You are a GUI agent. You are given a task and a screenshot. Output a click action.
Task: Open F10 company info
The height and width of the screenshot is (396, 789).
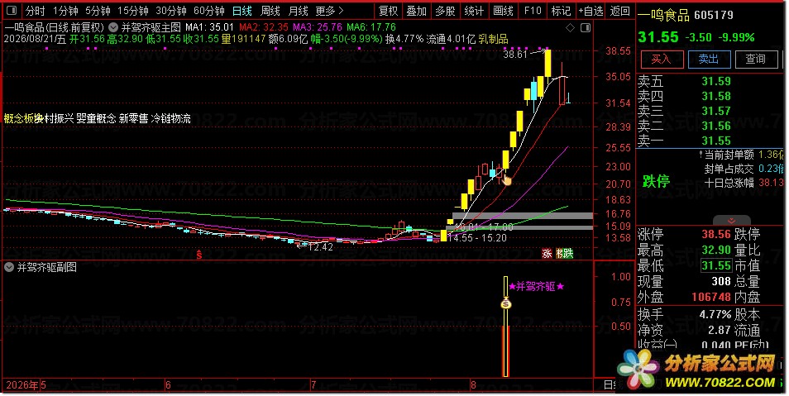(x=533, y=11)
